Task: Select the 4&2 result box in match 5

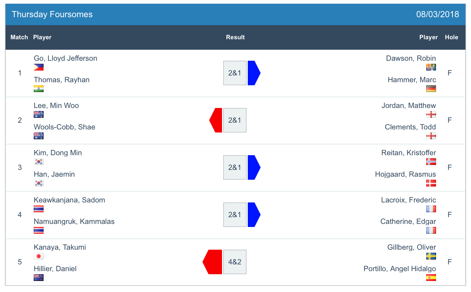Action: pyautogui.click(x=235, y=262)
